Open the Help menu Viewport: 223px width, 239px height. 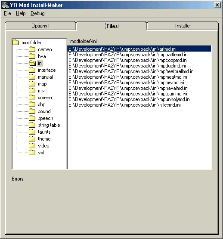coord(21,13)
